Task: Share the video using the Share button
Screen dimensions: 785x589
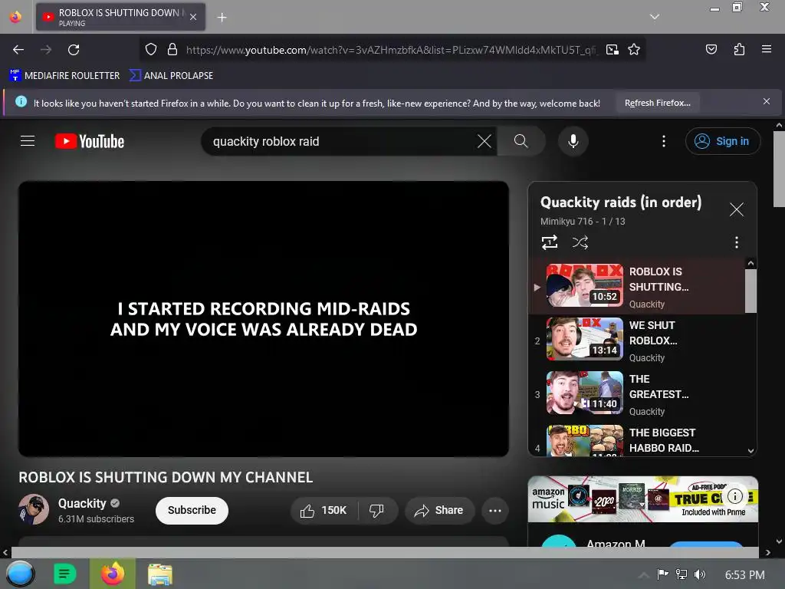Action: pyautogui.click(x=439, y=510)
